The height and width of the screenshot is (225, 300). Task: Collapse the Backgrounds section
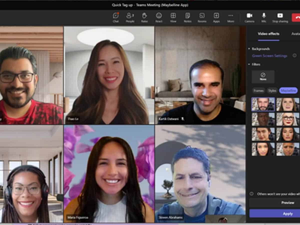pyautogui.click(x=249, y=49)
